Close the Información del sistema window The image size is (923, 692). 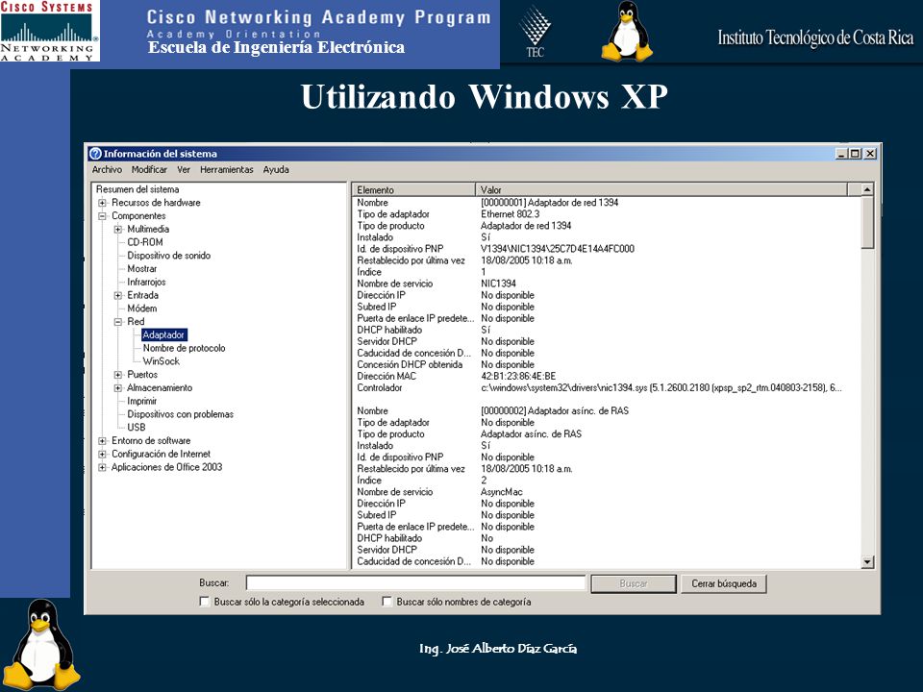pos(870,154)
